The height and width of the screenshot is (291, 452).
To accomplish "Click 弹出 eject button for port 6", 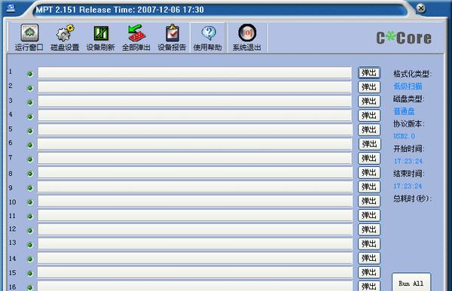I will pyautogui.click(x=369, y=144).
